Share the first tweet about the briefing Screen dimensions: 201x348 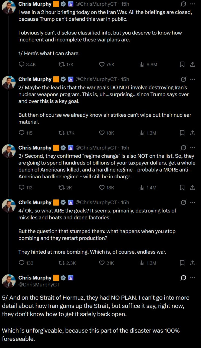point(193,64)
